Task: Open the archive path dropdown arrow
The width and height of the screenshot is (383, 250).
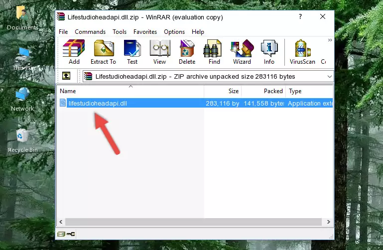Action: point(330,77)
